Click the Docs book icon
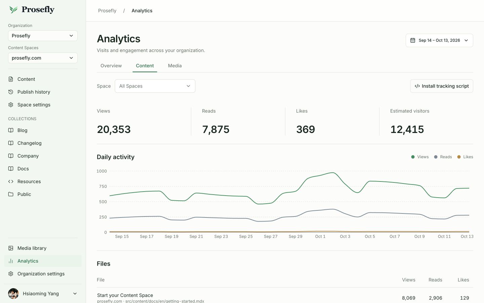 11,169
